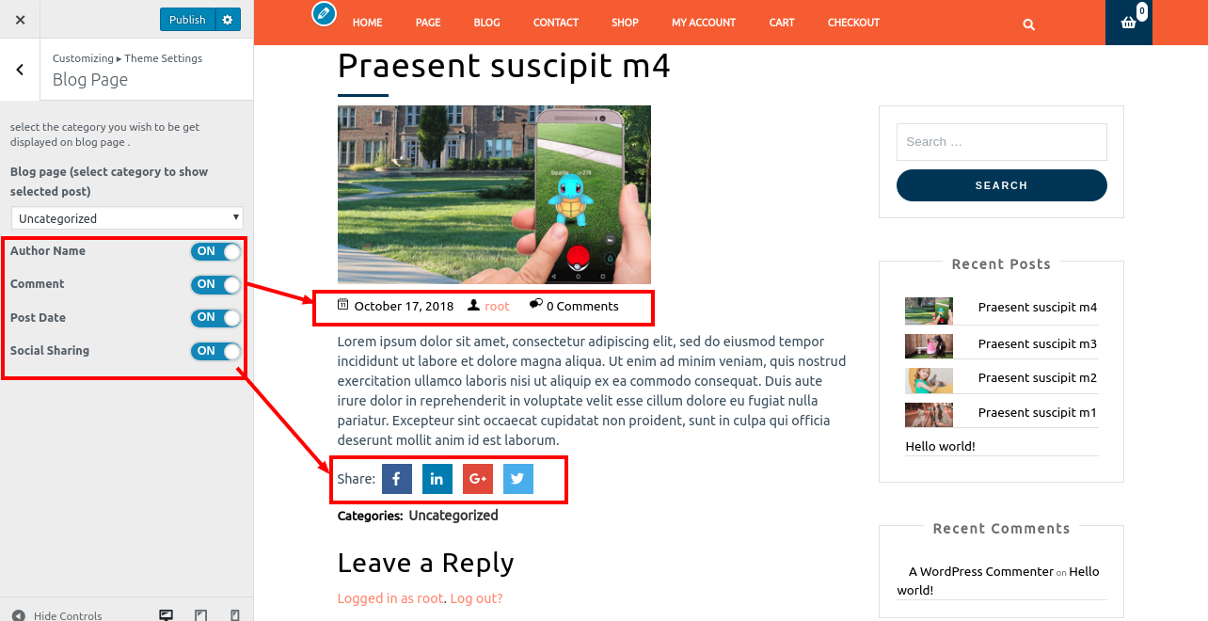This screenshot has width=1208, height=621.
Task: Open the shopping cart basket icon
Action: coord(1129,23)
